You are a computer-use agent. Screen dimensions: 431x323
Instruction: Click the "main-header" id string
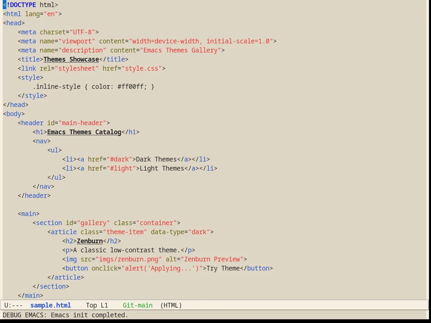point(82,123)
